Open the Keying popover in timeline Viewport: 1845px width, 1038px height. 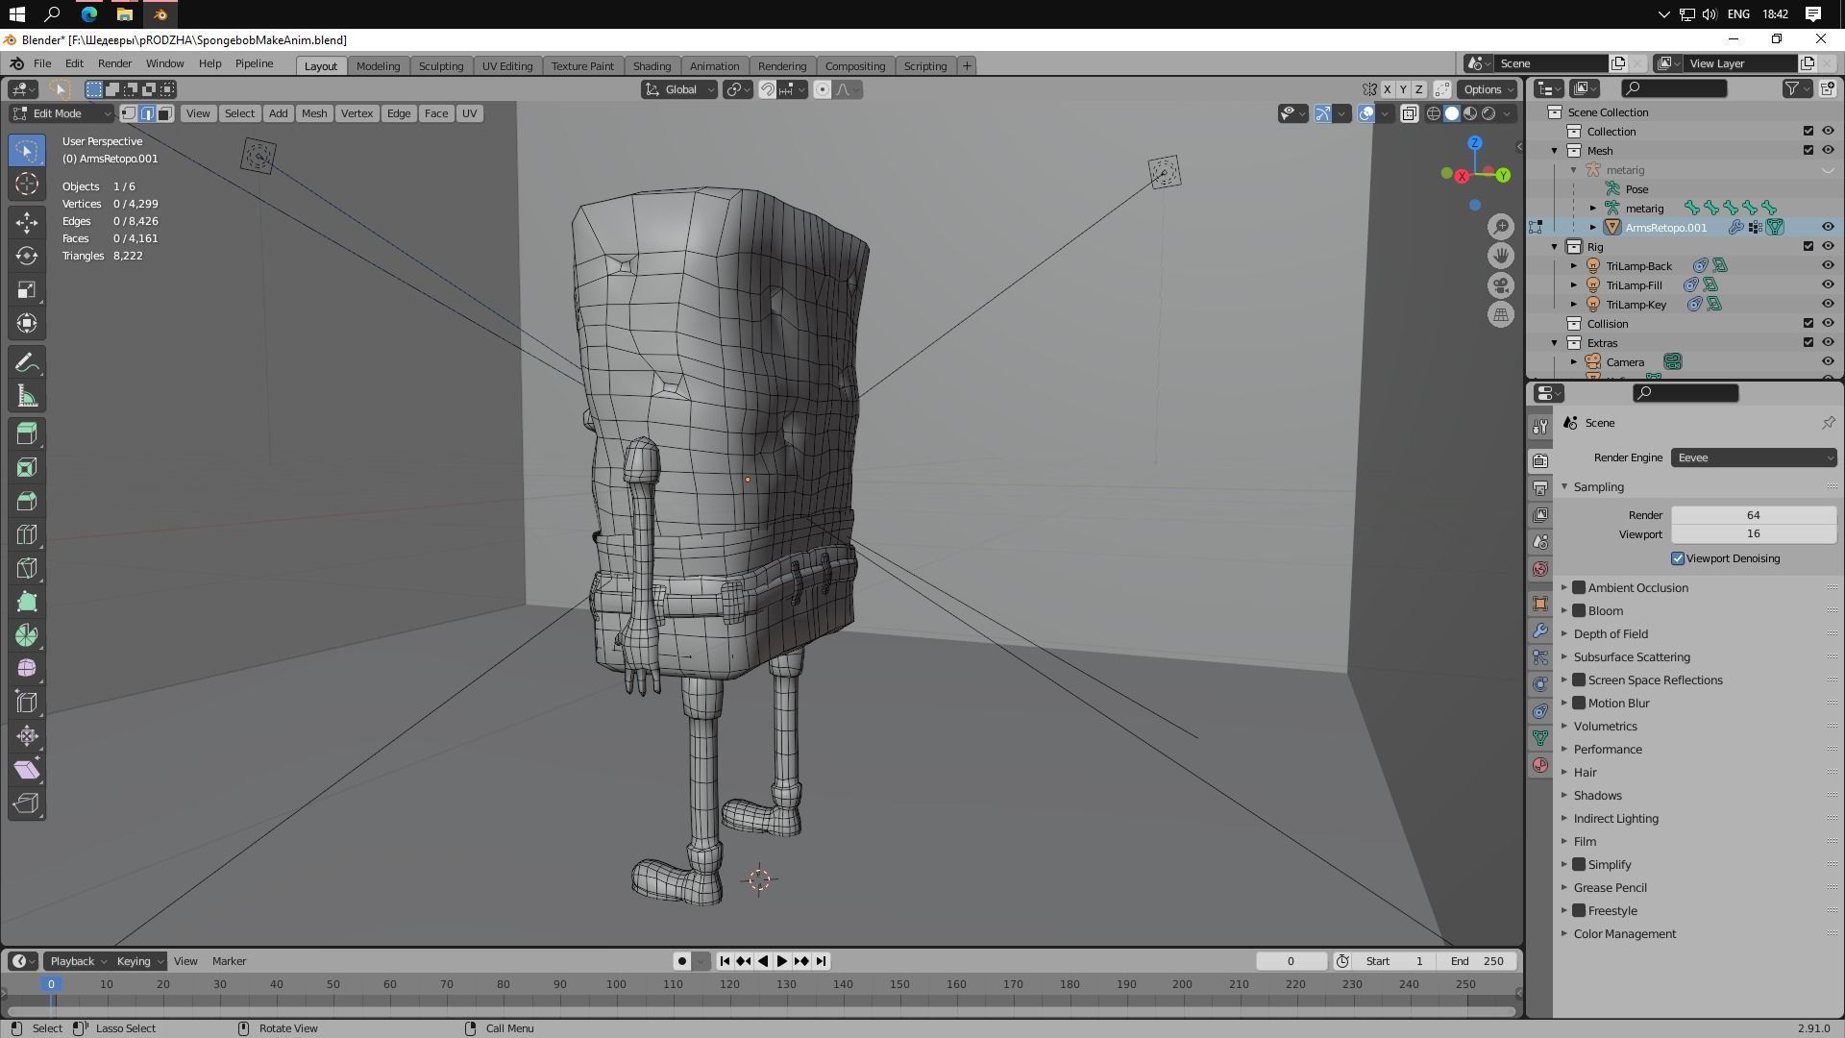pyautogui.click(x=139, y=961)
